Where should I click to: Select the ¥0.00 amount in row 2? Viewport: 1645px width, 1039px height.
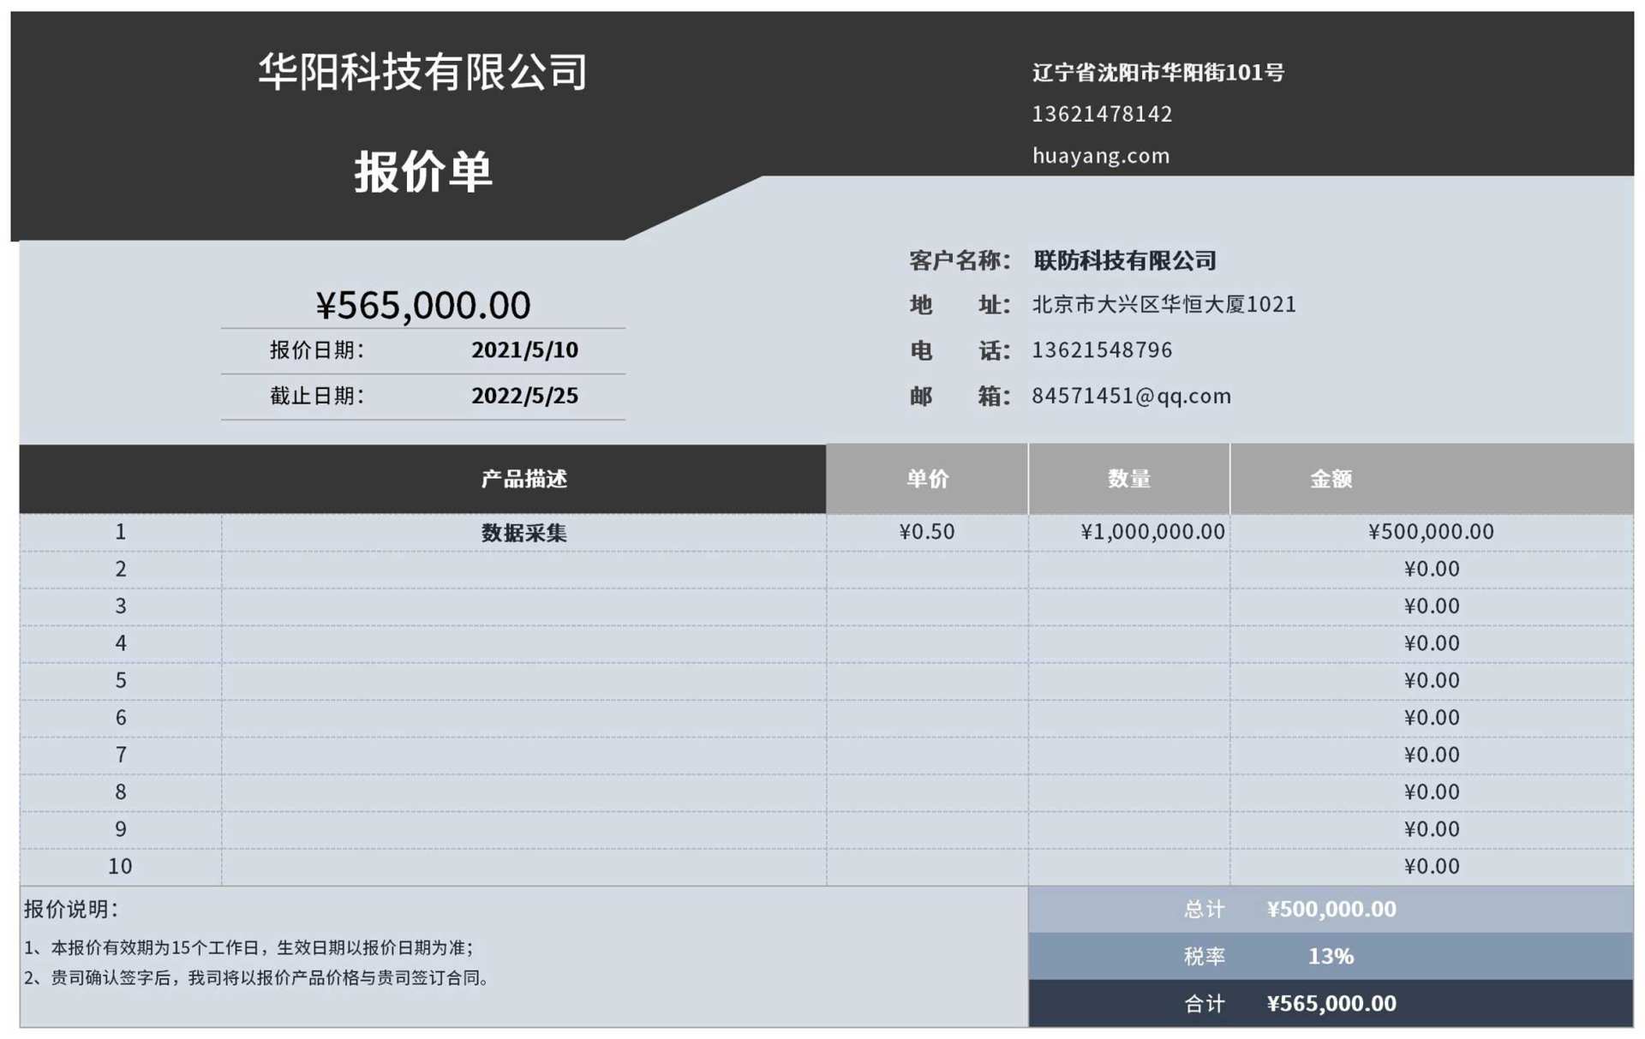[x=1432, y=570]
